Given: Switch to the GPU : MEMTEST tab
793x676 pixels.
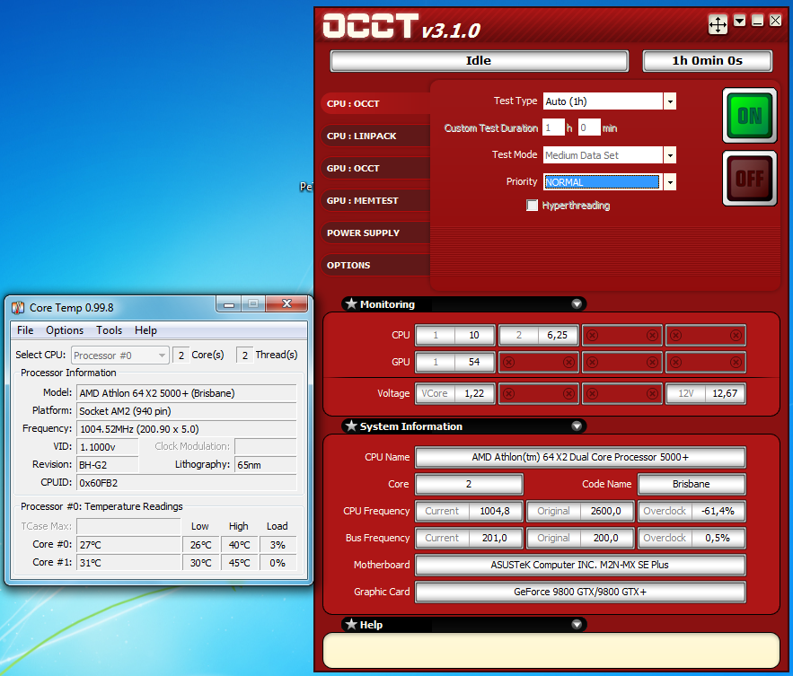Looking at the screenshot, I should pyautogui.click(x=375, y=201).
